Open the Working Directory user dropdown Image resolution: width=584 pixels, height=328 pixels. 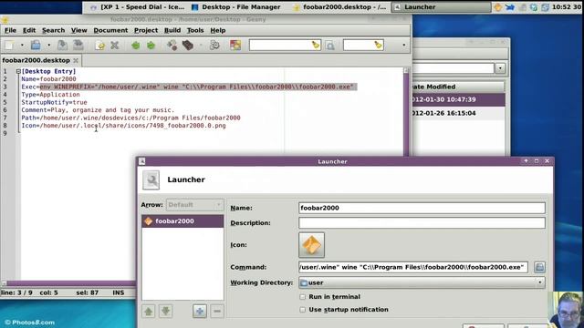(422, 282)
